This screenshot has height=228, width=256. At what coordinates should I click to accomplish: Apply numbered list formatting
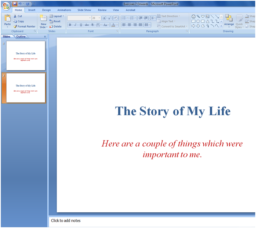click(132, 18)
